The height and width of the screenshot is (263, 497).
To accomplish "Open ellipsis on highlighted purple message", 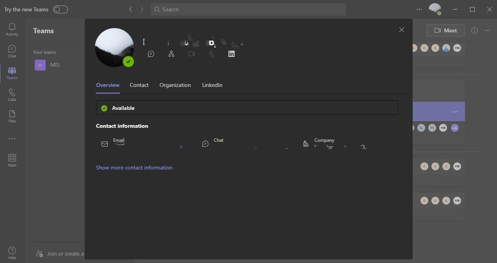I will coord(455,112).
